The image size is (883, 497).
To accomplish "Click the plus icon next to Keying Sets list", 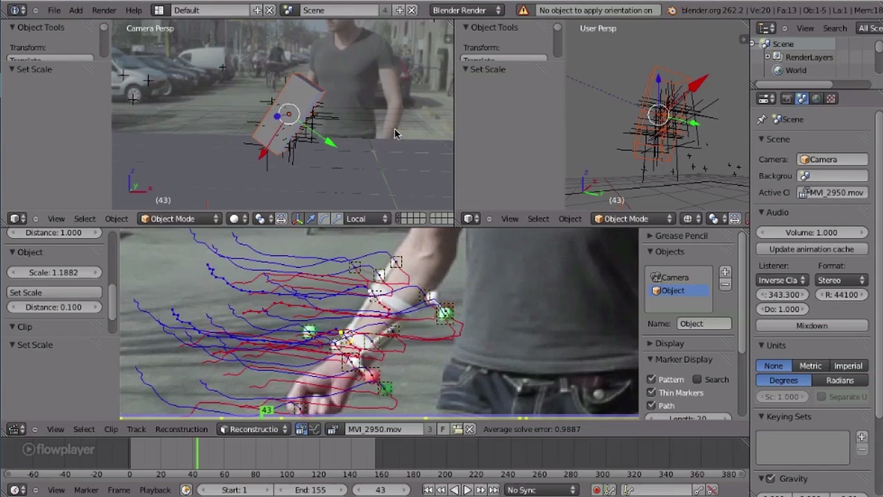I will pos(861,437).
